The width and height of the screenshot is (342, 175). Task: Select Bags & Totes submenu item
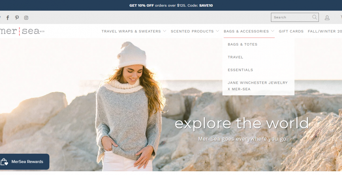click(243, 44)
